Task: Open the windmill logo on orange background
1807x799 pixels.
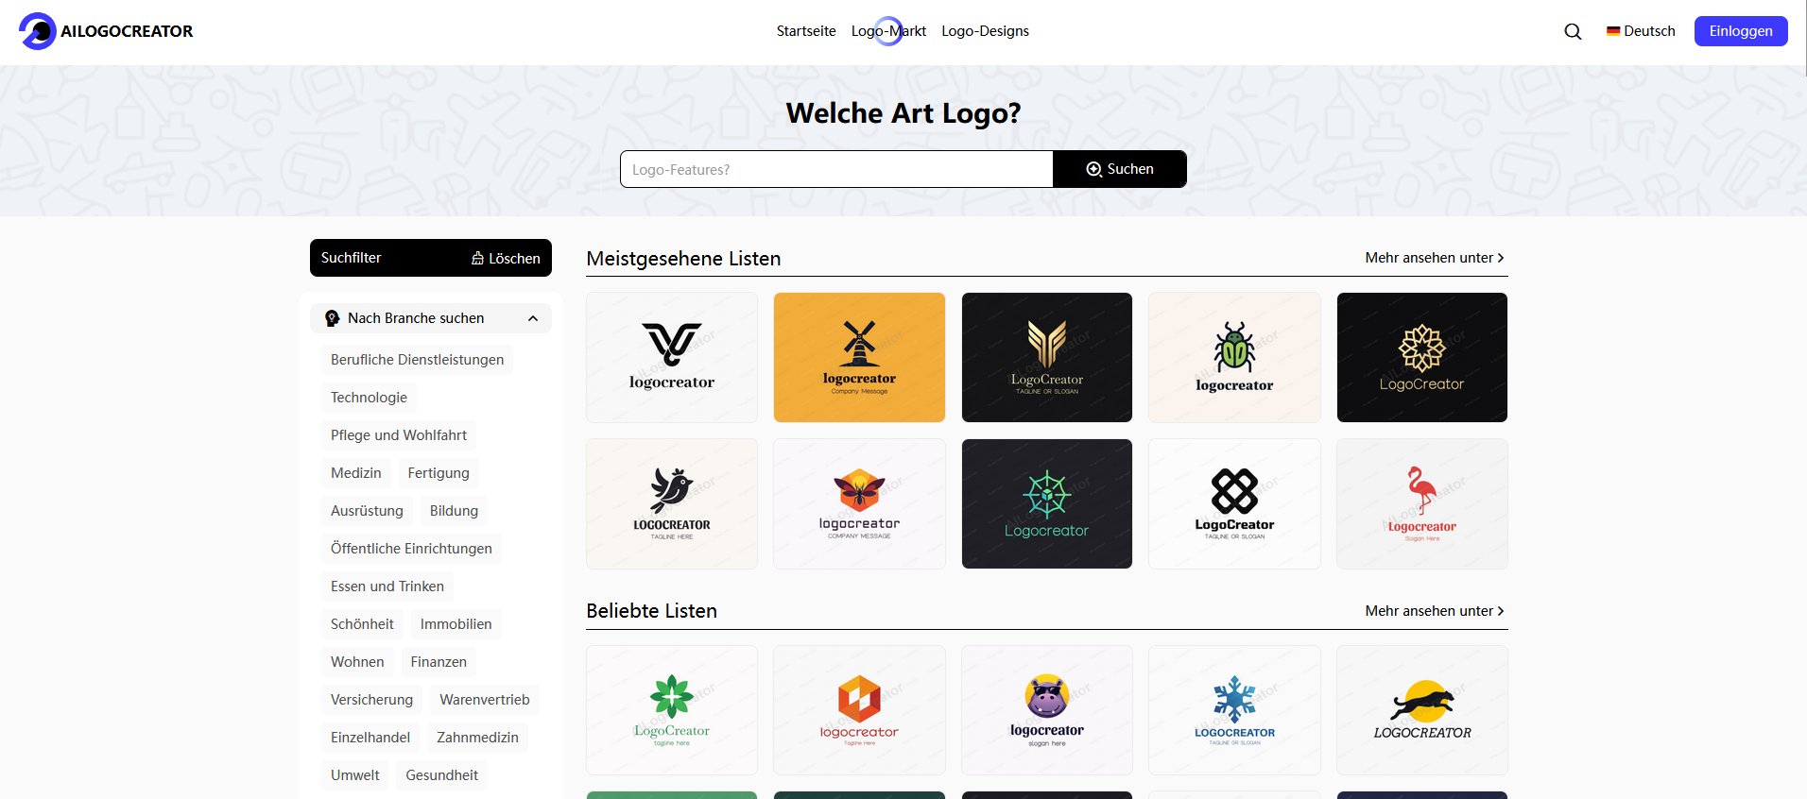Action: [x=859, y=357]
